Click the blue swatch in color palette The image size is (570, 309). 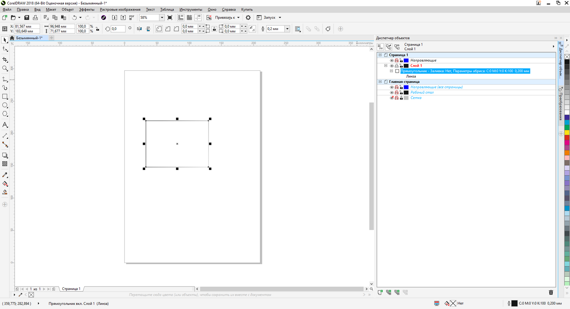[x=567, y=118]
